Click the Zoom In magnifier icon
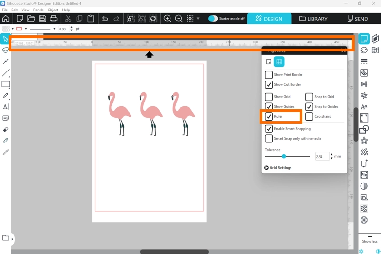Image resolution: width=381 pixels, height=254 pixels. 168,19
